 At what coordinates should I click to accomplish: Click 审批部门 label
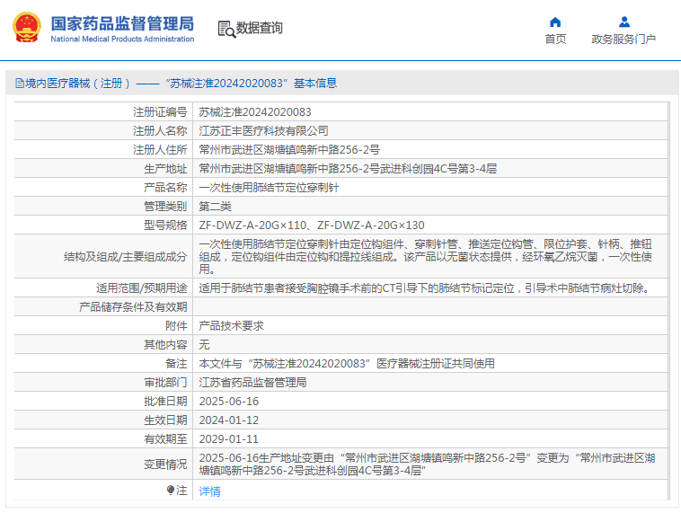pos(165,383)
